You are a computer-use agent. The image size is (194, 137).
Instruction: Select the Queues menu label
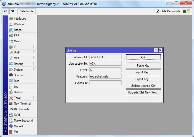[x=19, y=75]
